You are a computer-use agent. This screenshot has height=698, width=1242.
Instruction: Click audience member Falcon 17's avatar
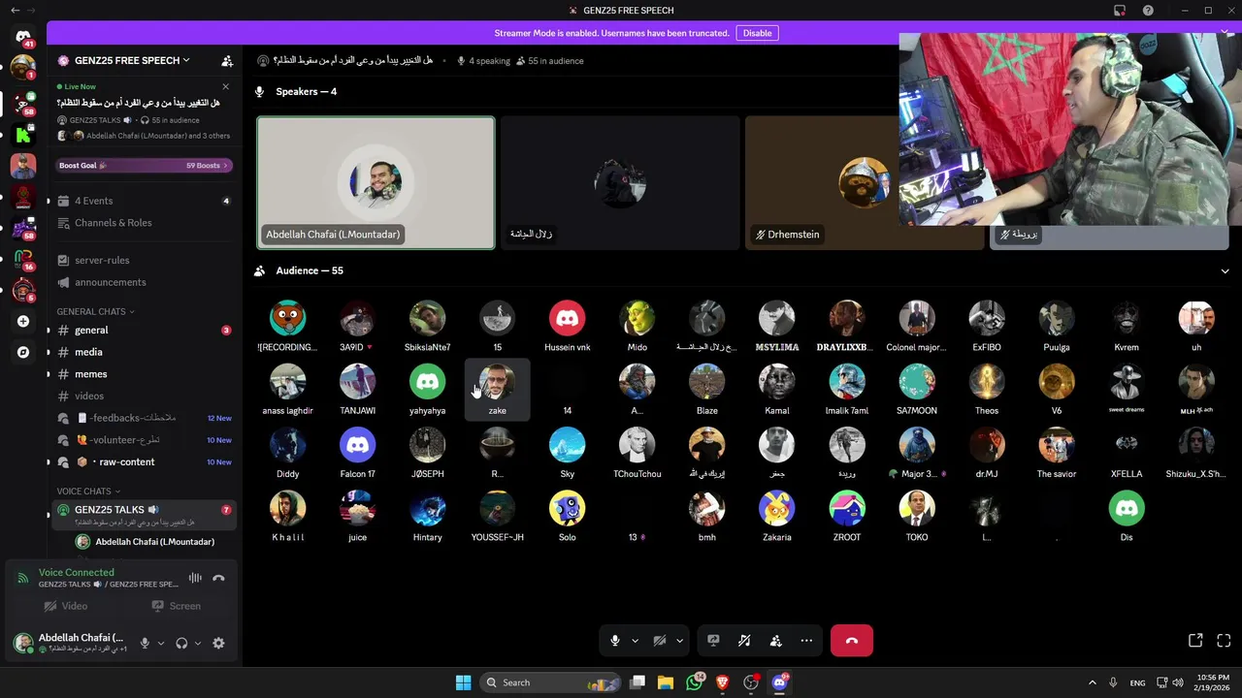pos(358,445)
